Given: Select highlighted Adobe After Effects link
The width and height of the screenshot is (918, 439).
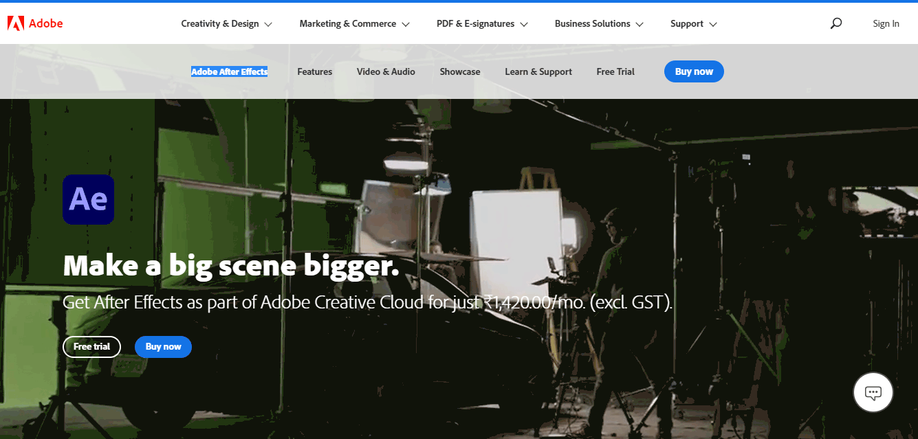Looking at the screenshot, I should (229, 71).
